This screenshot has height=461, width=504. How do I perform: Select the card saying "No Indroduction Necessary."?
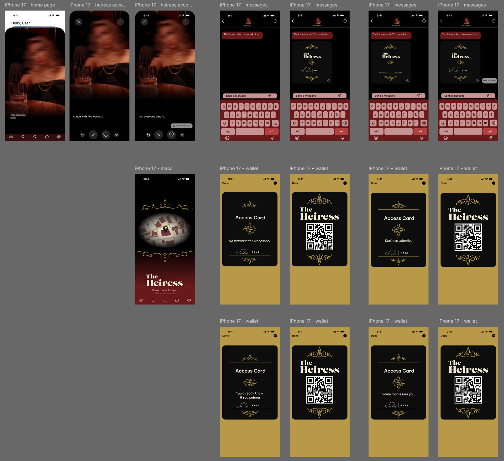coord(250,229)
